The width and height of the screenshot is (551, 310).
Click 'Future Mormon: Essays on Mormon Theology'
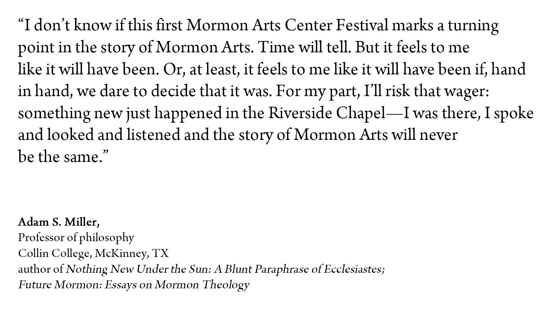134,285
